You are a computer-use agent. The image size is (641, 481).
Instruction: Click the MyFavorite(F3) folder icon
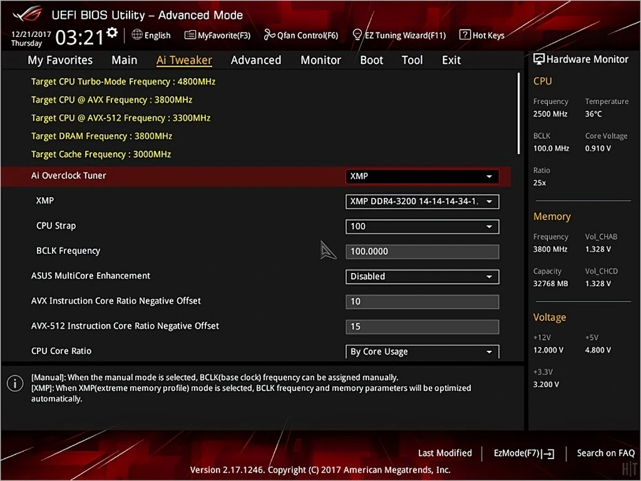click(190, 35)
